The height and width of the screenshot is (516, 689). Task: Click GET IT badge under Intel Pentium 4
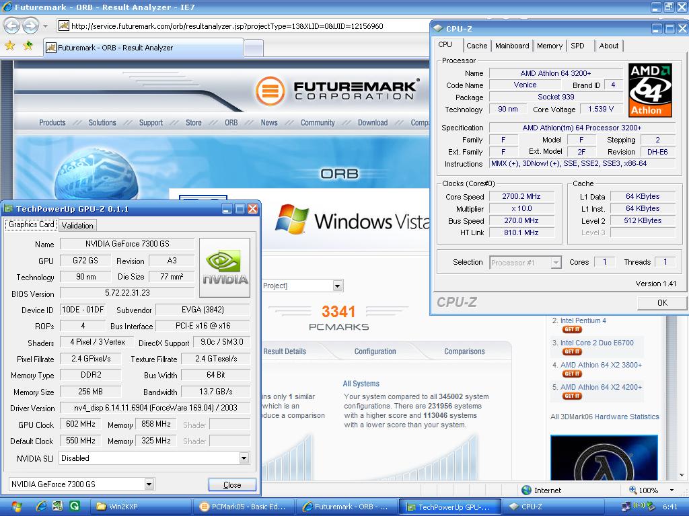[x=572, y=329]
